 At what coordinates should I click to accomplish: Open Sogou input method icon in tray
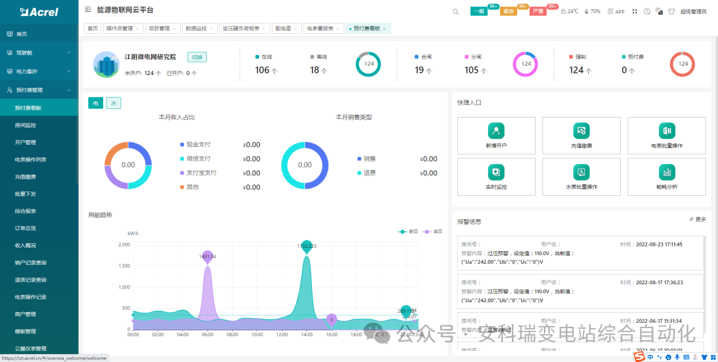[x=640, y=357]
